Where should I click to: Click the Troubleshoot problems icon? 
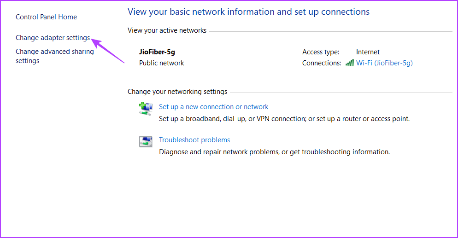click(146, 141)
